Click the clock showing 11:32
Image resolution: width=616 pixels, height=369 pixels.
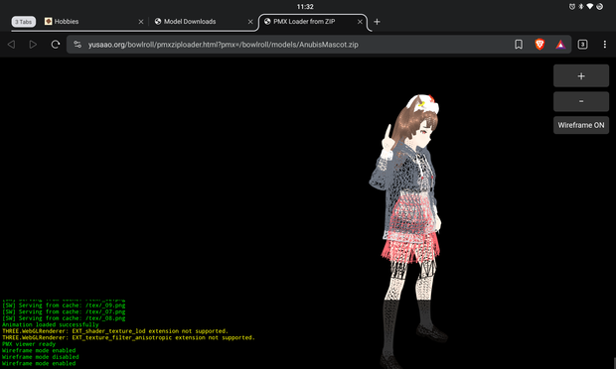pos(305,7)
